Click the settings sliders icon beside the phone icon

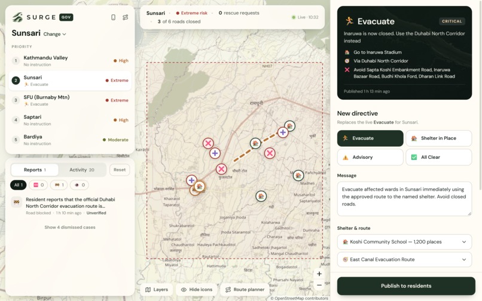(125, 17)
